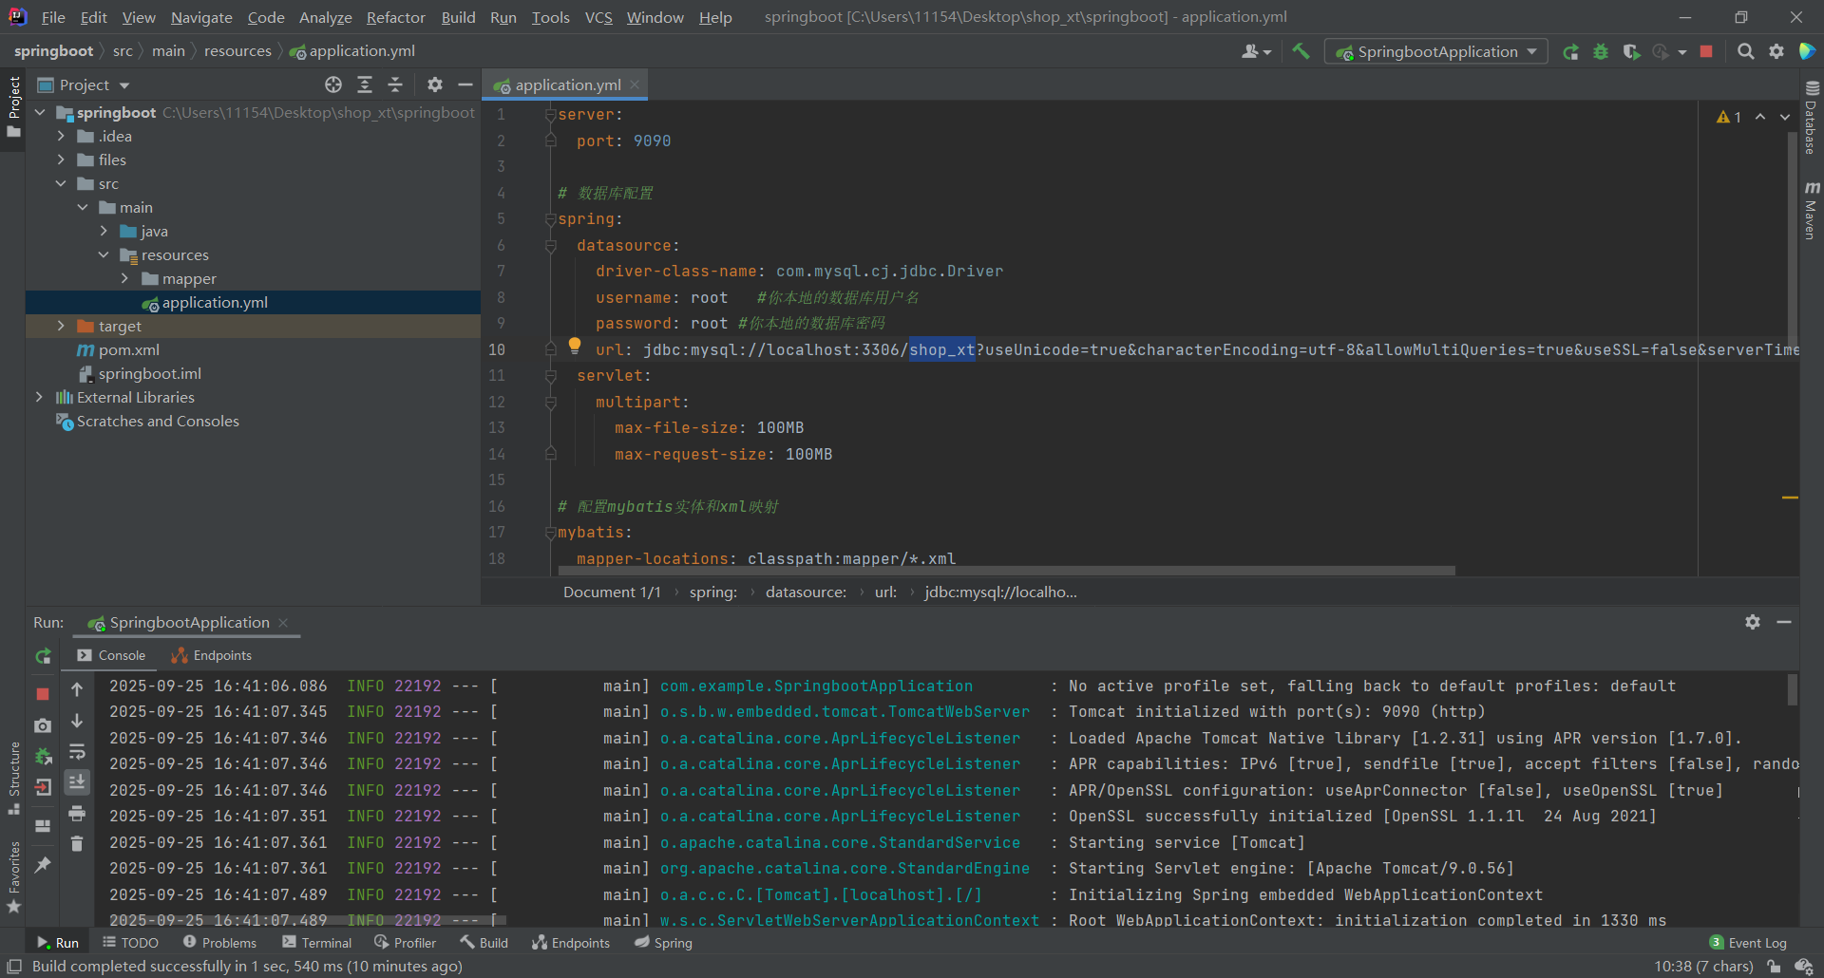Click the resources breadcrumb in the navigation bar
Image resolution: width=1824 pixels, height=978 pixels.
coord(237,51)
